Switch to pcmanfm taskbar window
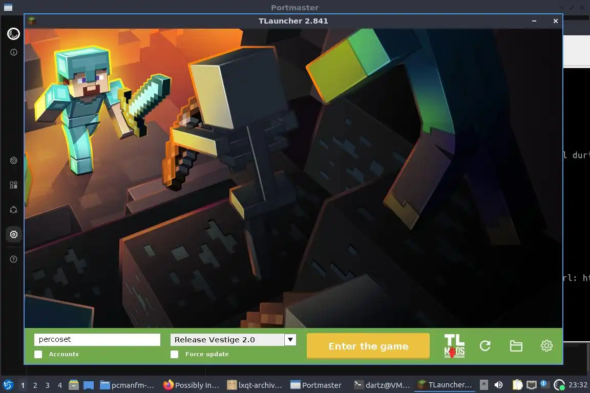590x393 pixels. [x=127, y=385]
